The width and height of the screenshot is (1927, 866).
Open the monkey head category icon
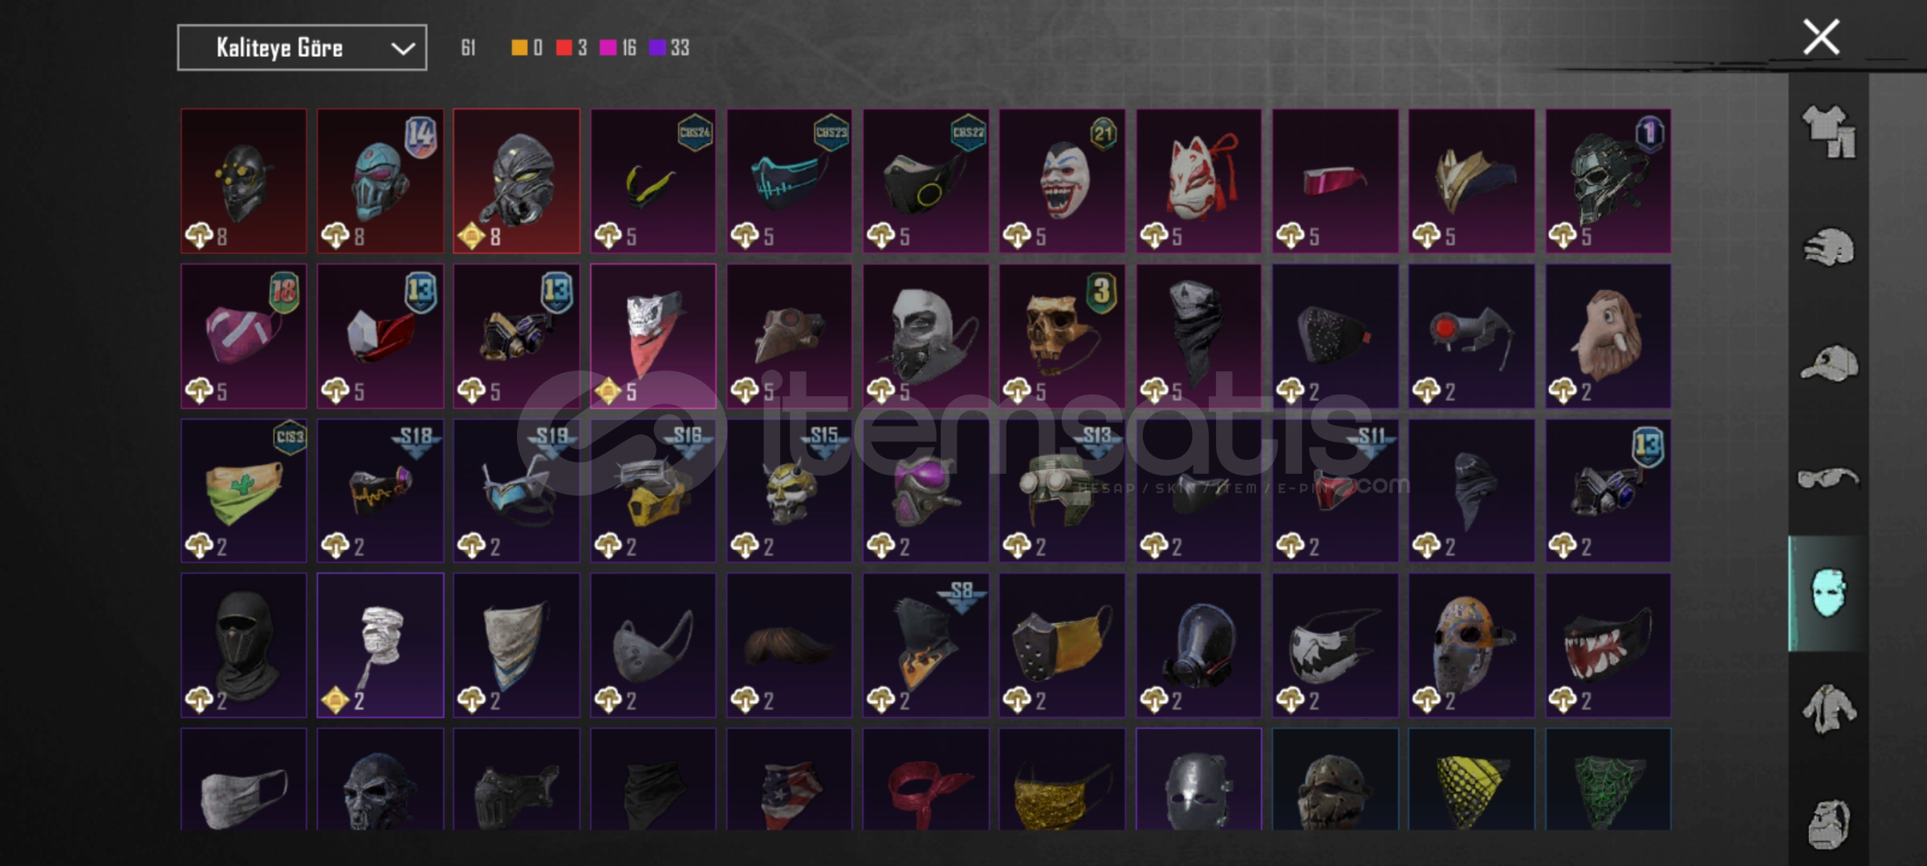(1828, 824)
